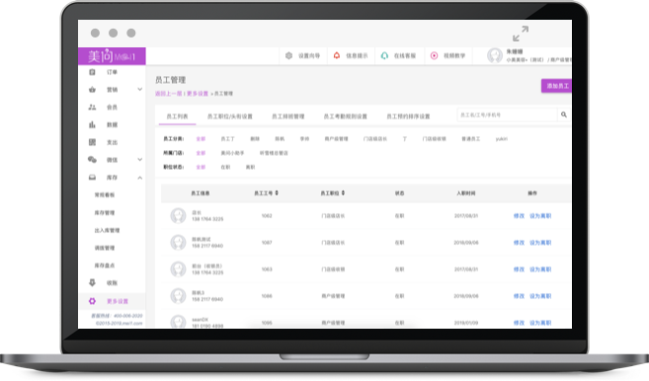This screenshot has height=381, width=649.
Task: Collapse the 库存 sidebar submenu chevron
Action: click(x=140, y=178)
